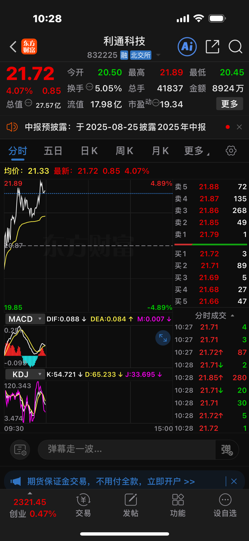Tap the info icon beside 市盈
This screenshot has height=541, width=249.
(x=156, y=103)
